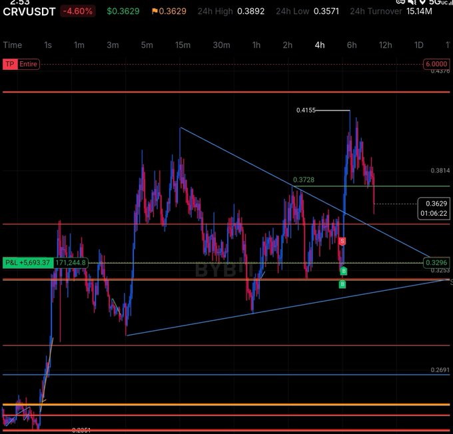Click the 24h High value 0.3892
Image resolution: width=453 pixels, height=434 pixels.
pyautogui.click(x=250, y=11)
